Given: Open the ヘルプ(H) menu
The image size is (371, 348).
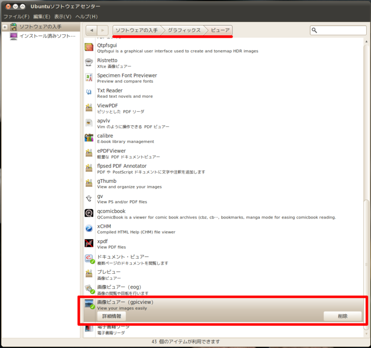Looking at the screenshot, I should [x=86, y=17].
